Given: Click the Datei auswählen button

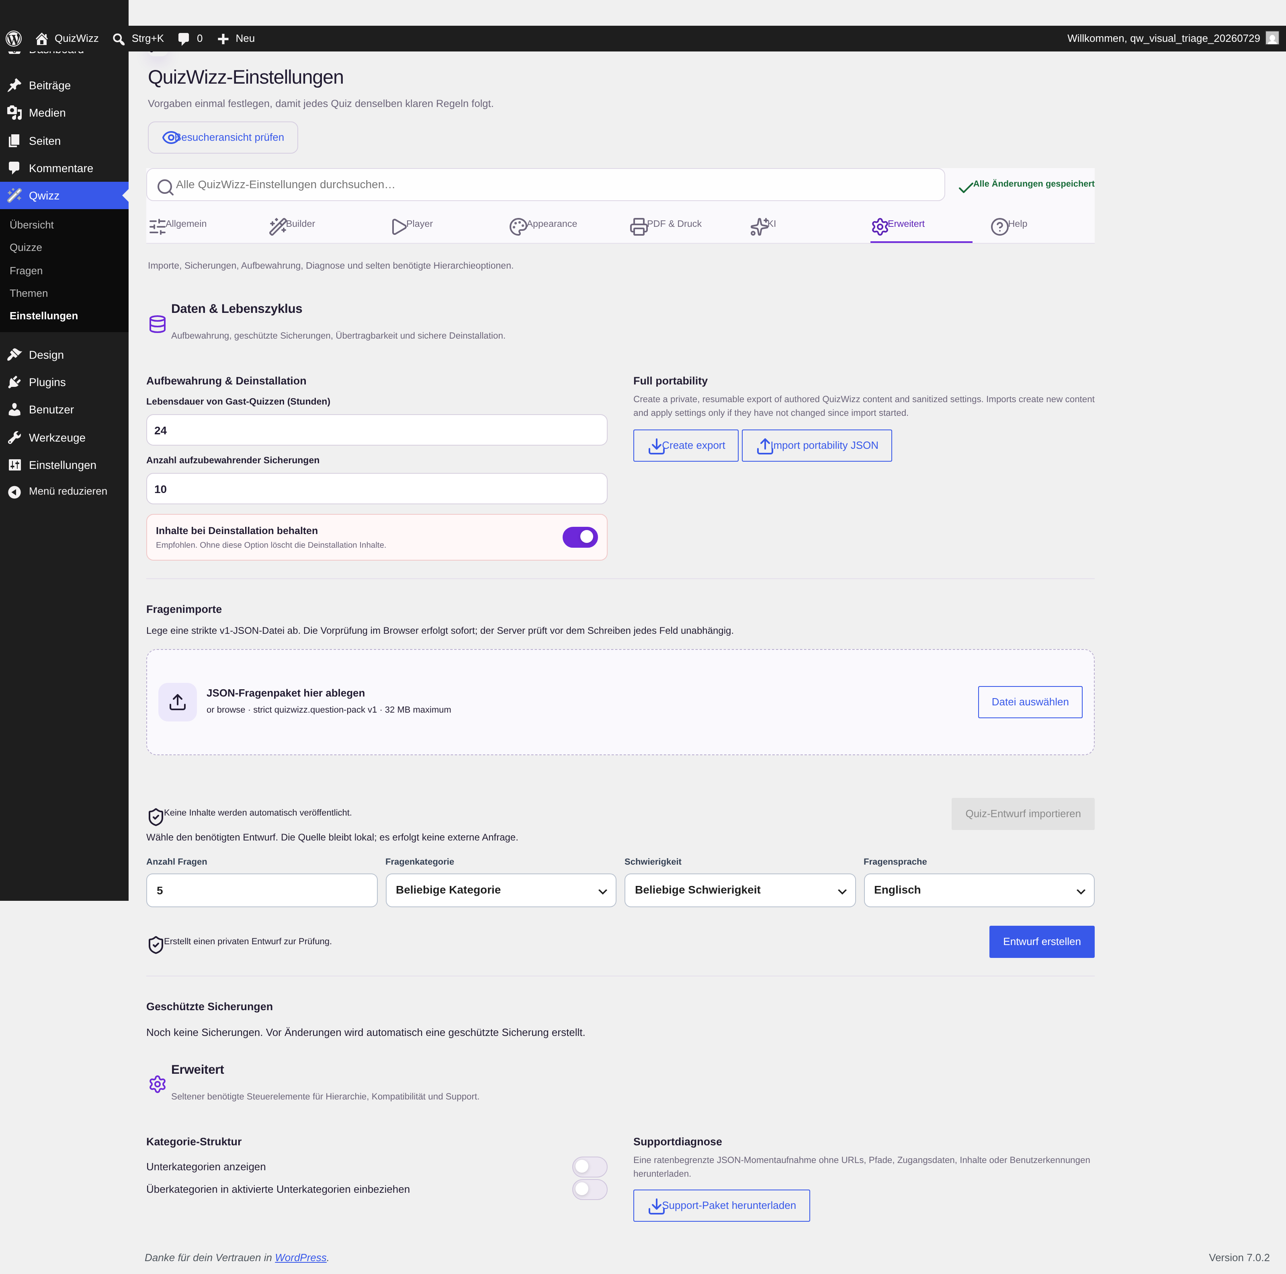Looking at the screenshot, I should tap(1030, 702).
